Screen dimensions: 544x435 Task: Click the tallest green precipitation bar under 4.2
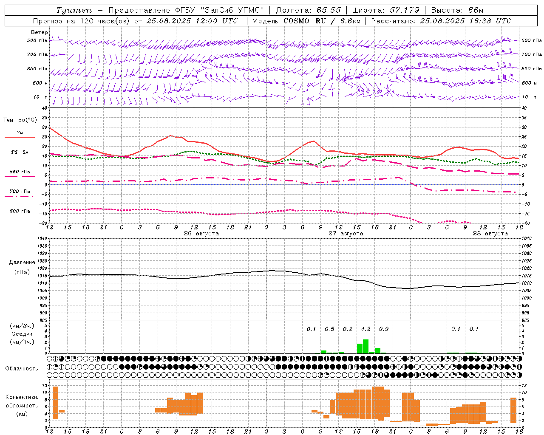[x=365, y=347]
